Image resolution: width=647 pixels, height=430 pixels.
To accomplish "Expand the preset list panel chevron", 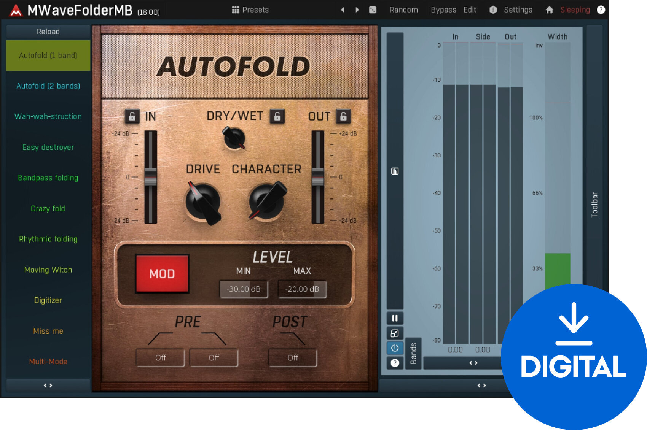I will (48, 385).
